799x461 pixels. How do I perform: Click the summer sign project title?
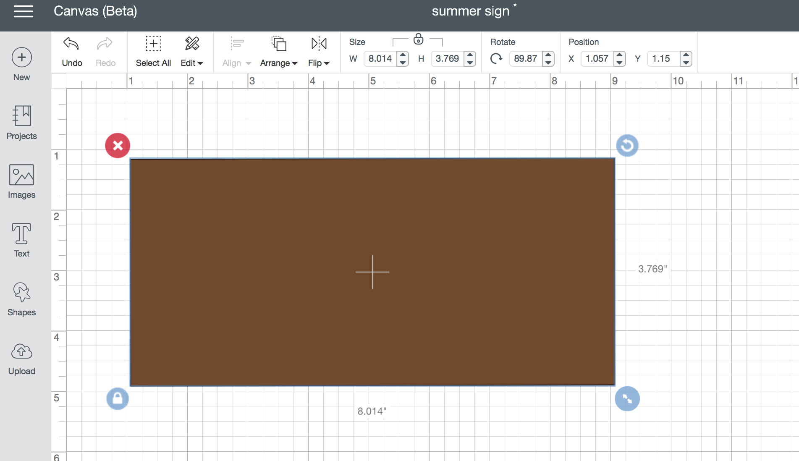click(x=470, y=11)
